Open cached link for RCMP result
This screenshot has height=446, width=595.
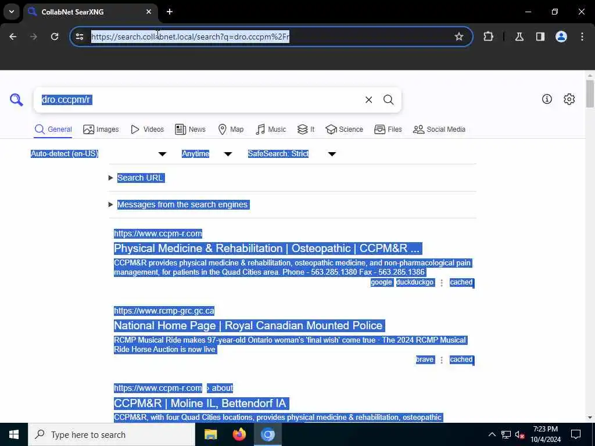(x=461, y=360)
